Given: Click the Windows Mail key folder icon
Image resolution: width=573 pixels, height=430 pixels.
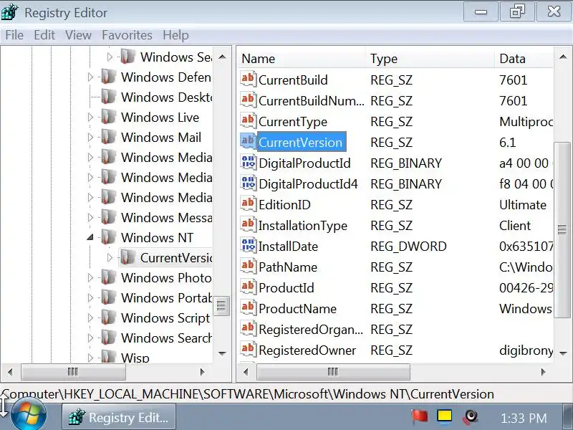Looking at the screenshot, I should [x=109, y=137].
